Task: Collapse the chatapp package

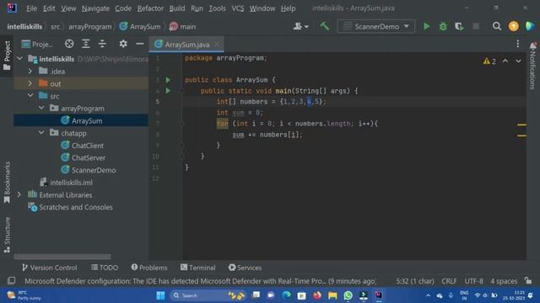Action: pos(41,133)
